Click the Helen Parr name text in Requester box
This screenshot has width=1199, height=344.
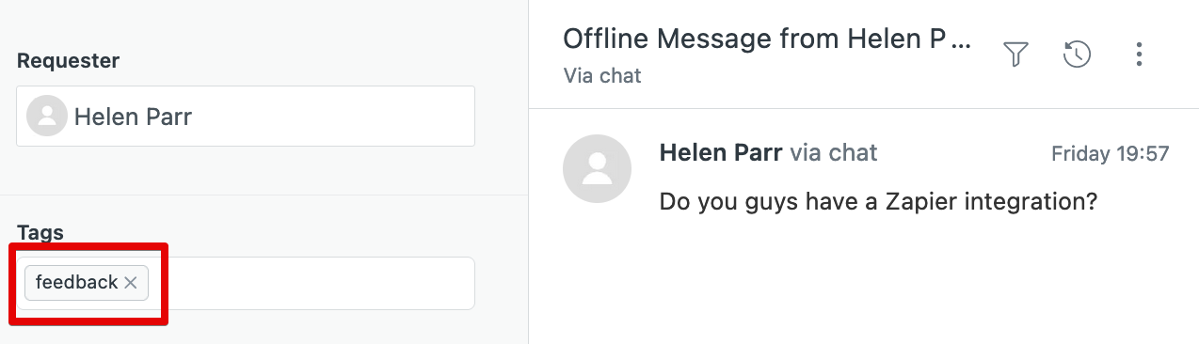click(134, 117)
